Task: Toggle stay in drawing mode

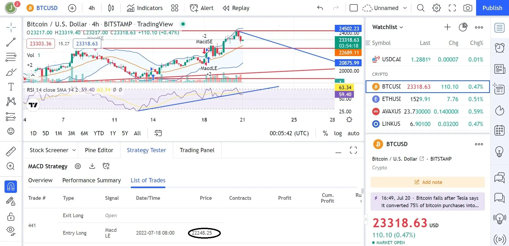Action: pyautogui.click(x=11, y=201)
